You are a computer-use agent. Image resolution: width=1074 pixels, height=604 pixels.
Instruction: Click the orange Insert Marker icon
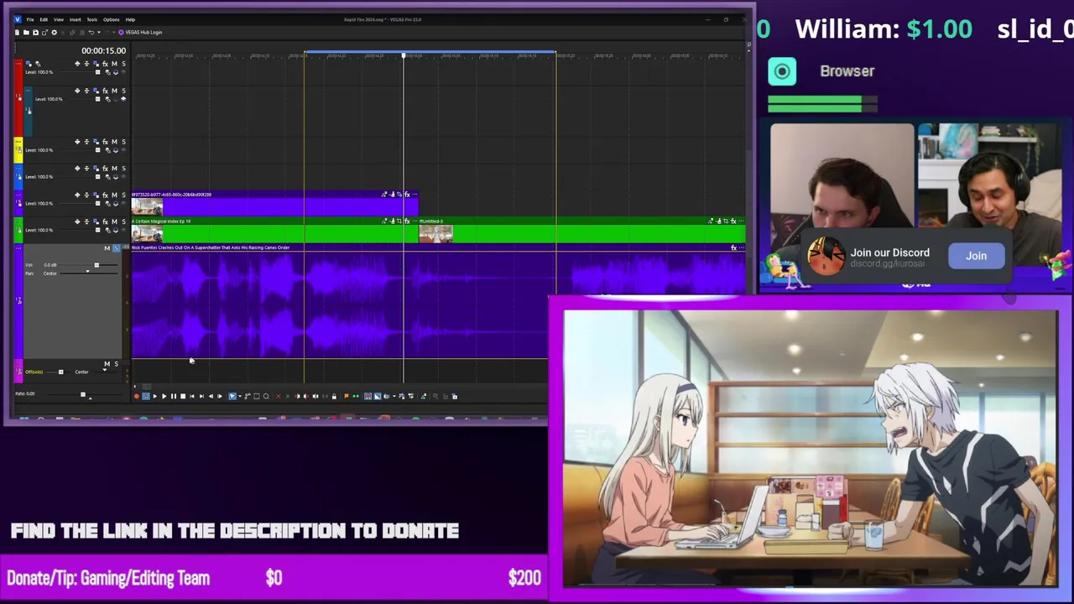coord(347,396)
